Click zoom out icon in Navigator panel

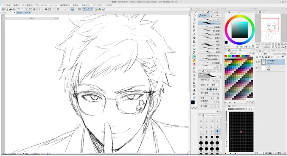(273, 44)
